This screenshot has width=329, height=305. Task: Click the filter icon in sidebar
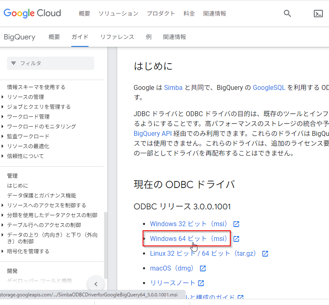(x=14, y=63)
